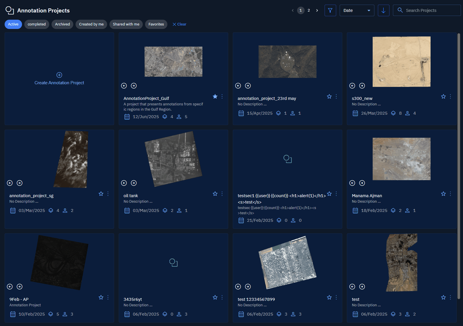This screenshot has height=326, width=463.
Task: Click next image arrow on s300_new card
Action: (362, 86)
